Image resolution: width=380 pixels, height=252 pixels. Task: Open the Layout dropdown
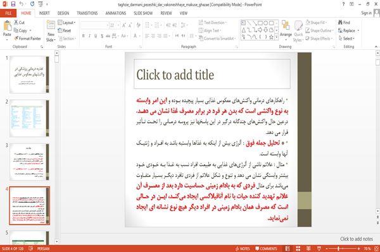[66, 23]
